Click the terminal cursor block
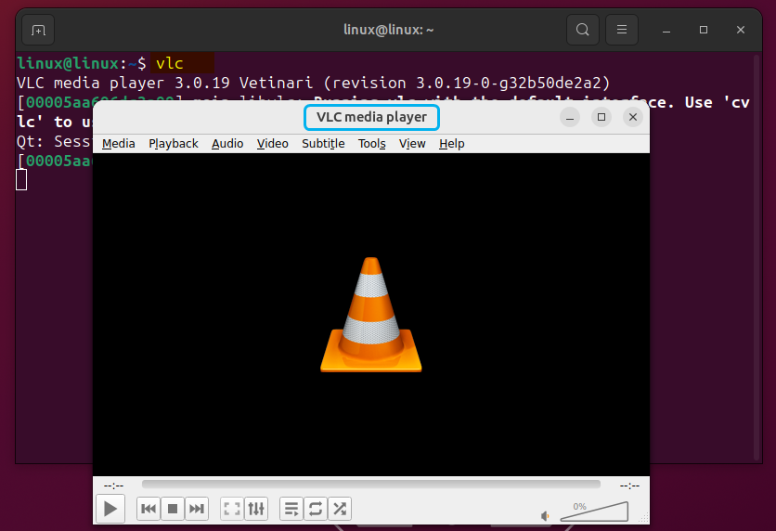This screenshot has width=776, height=531. [21, 180]
